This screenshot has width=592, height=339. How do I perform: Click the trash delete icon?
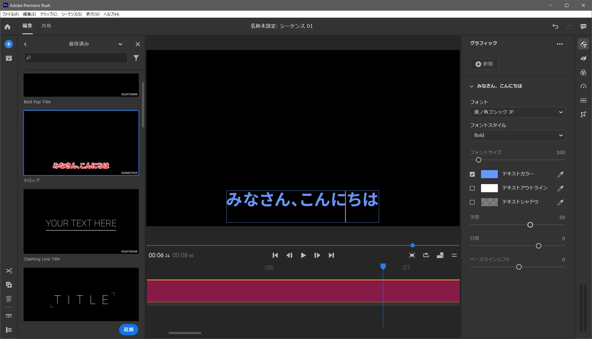point(9,299)
